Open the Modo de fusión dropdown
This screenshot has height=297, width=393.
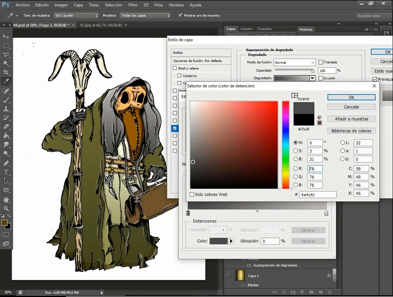[294, 62]
